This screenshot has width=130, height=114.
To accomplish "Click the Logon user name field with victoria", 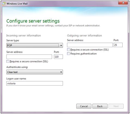I will [x=35, y=83].
